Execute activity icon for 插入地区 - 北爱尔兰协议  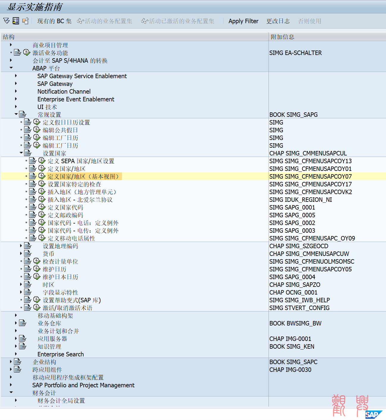(x=42, y=199)
